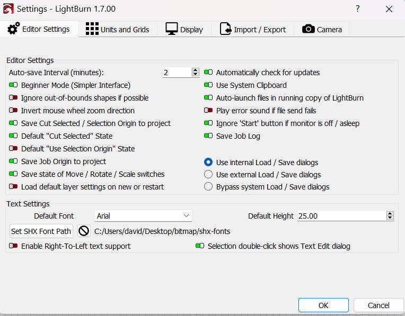The width and height of the screenshot is (405, 316).
Task: Toggle Default "Cut Selected" State
Action: [13, 136]
